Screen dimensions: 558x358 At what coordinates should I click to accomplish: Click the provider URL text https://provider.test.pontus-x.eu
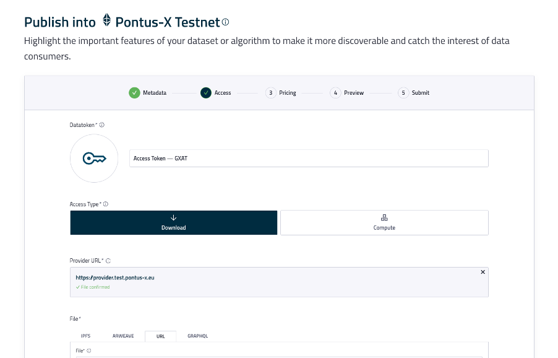click(115, 278)
